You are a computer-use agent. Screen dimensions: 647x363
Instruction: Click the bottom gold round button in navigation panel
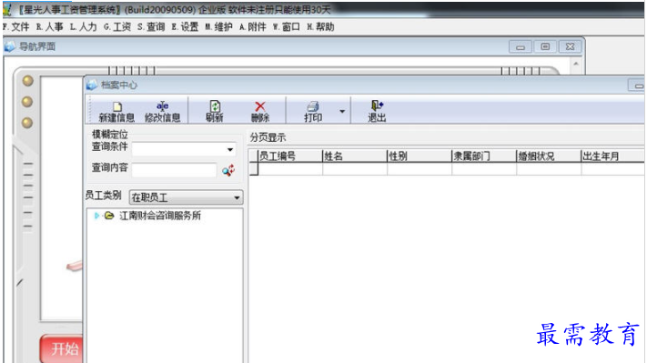tap(27, 123)
